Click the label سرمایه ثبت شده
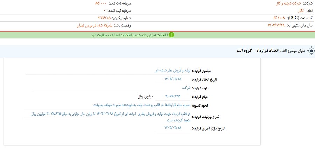 tap(120, 3)
